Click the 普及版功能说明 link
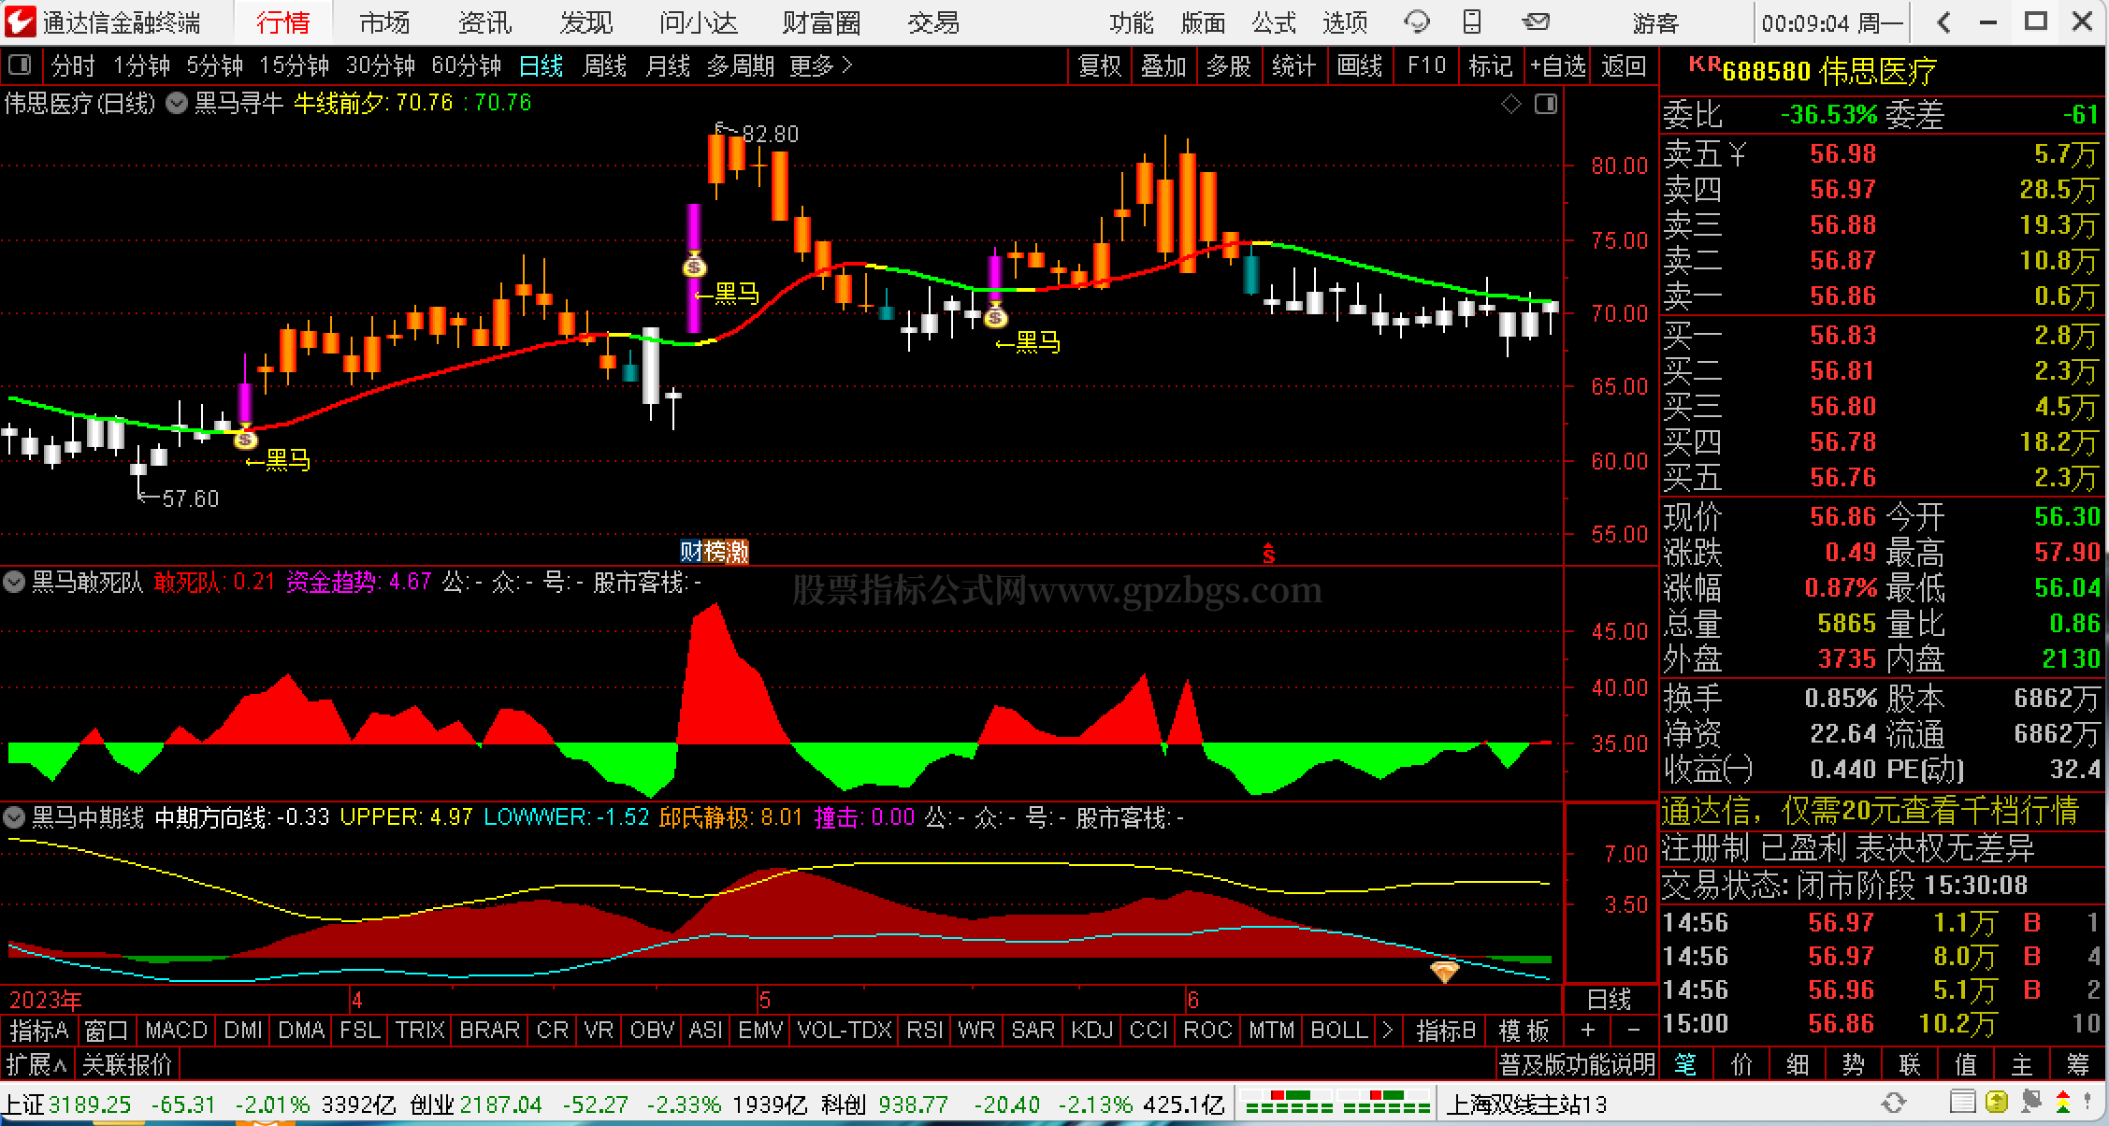This screenshot has height=1126, width=2109. [1577, 1064]
